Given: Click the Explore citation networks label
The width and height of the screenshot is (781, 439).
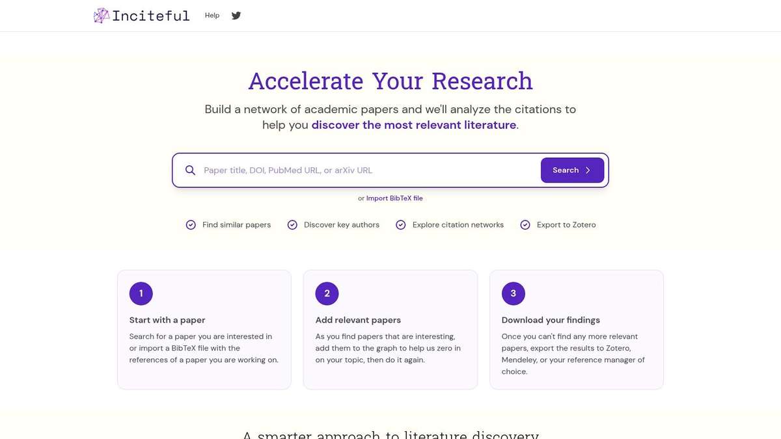Looking at the screenshot, I should tap(458, 225).
